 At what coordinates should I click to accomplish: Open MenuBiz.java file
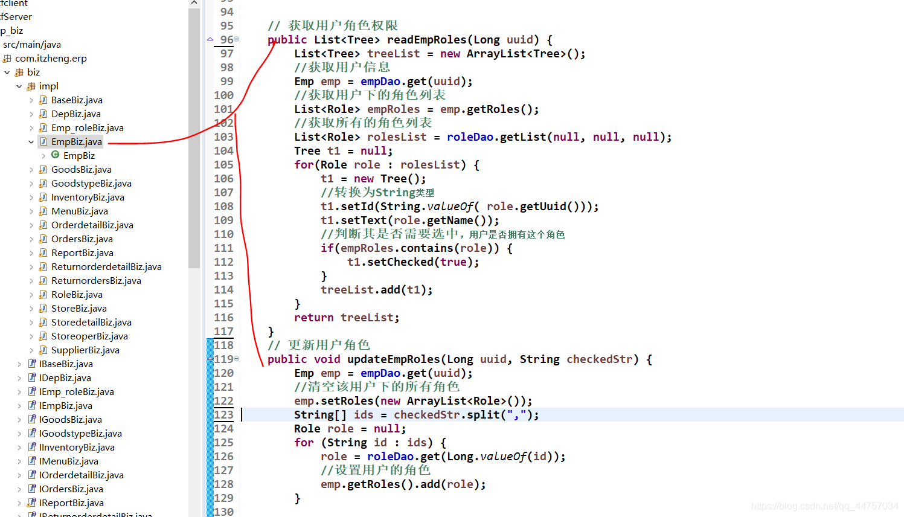click(80, 211)
